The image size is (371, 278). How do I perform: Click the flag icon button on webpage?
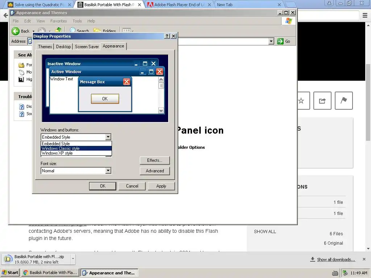click(x=343, y=101)
